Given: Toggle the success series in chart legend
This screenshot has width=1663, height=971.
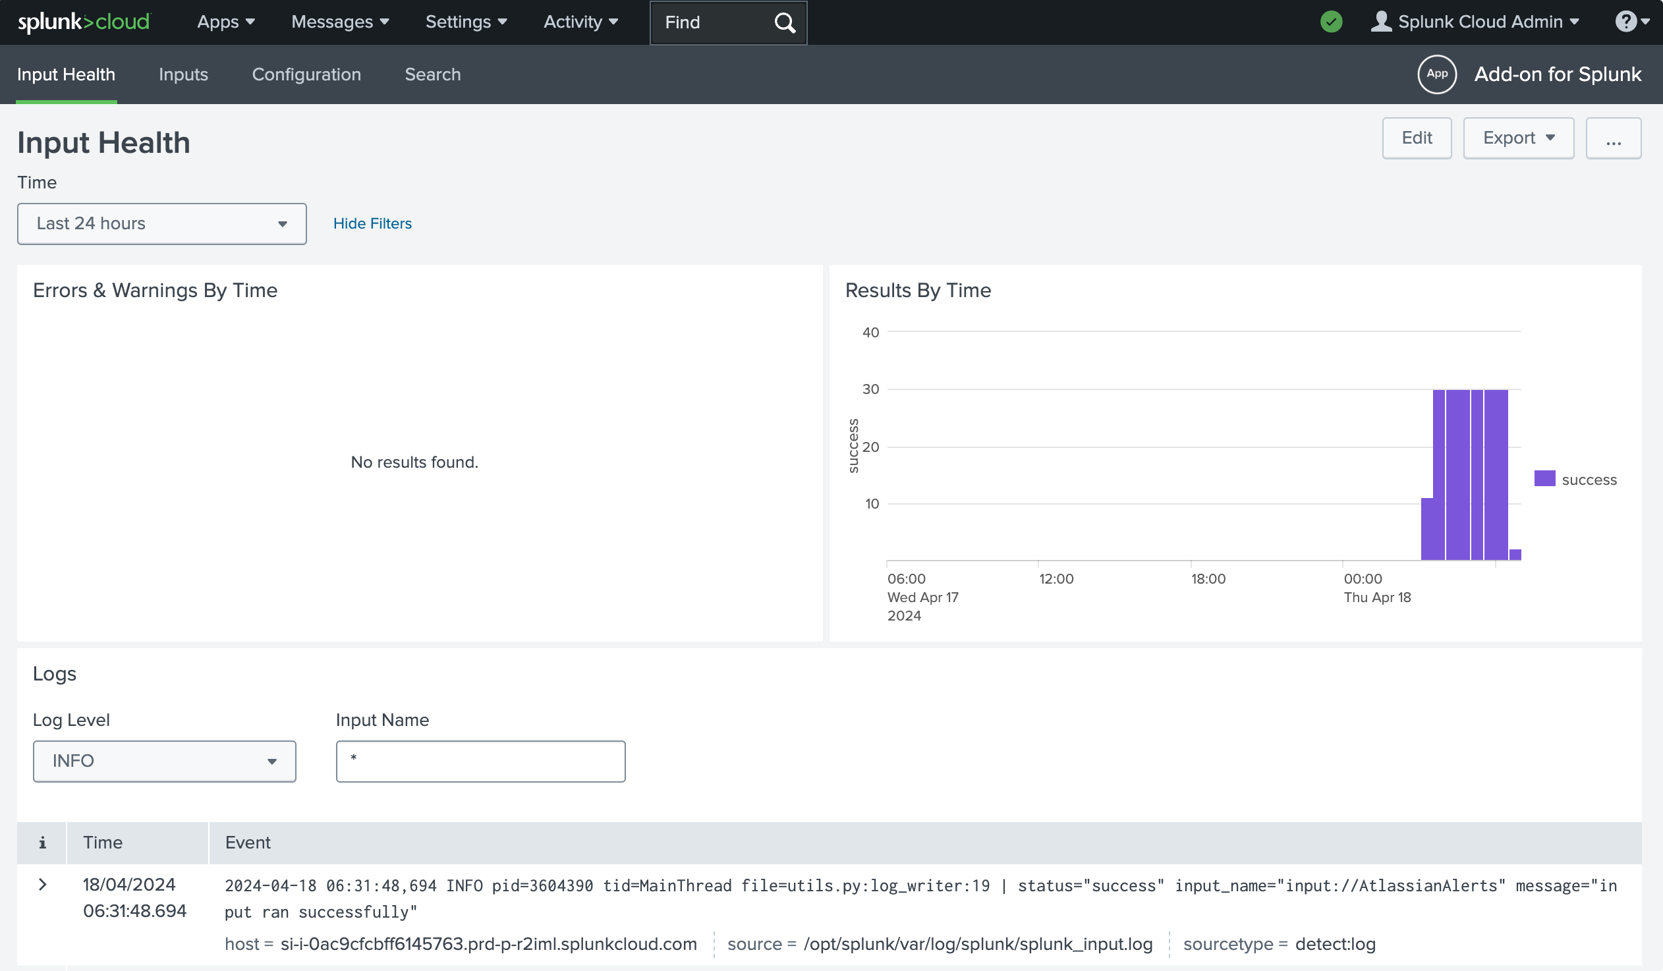Looking at the screenshot, I should click(x=1589, y=480).
